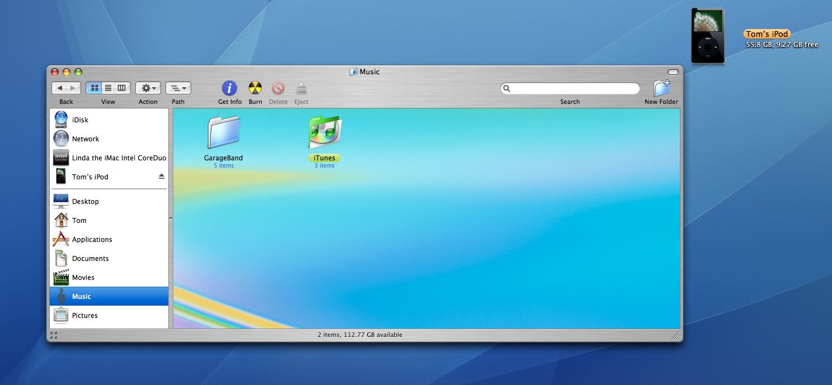
Task: Click the window resize grip corner
Action: (x=676, y=335)
